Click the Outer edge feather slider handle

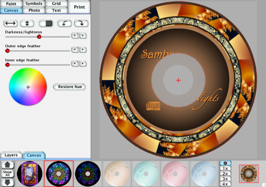tap(7, 51)
